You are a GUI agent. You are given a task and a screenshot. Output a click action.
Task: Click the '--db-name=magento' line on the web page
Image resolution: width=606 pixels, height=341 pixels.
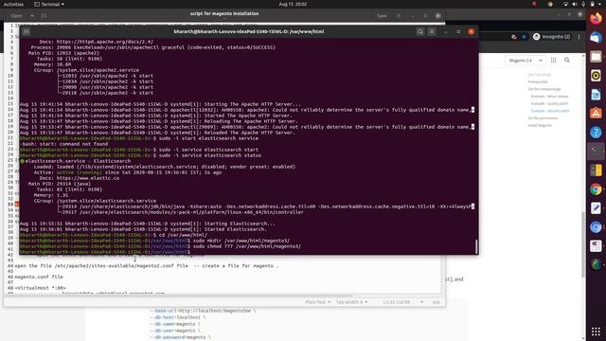[x=175, y=324]
